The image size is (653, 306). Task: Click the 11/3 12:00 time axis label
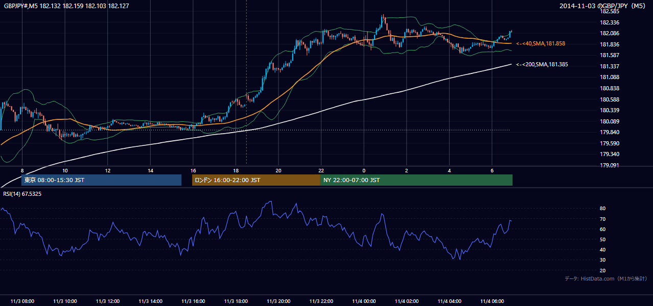point(107,301)
